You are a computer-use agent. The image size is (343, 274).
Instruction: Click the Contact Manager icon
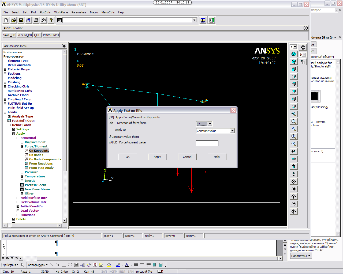tap(212, 20)
